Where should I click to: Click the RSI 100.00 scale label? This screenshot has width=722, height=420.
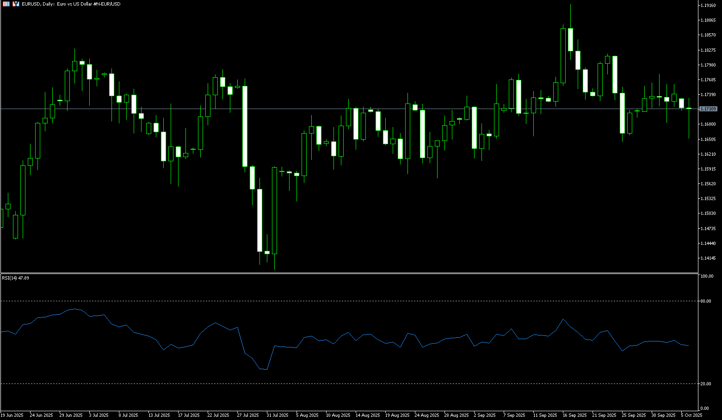coord(707,276)
